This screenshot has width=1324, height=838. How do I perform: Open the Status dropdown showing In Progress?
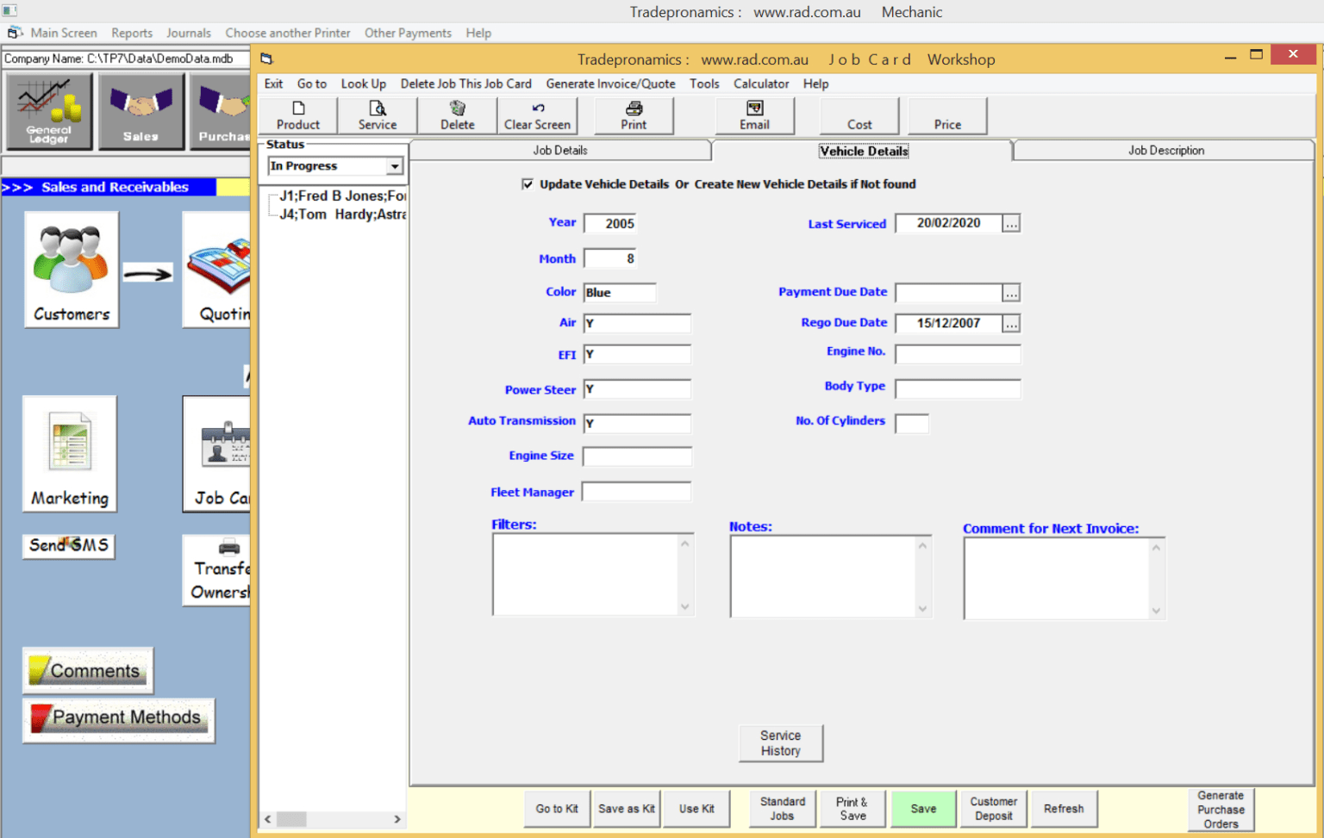tap(394, 165)
